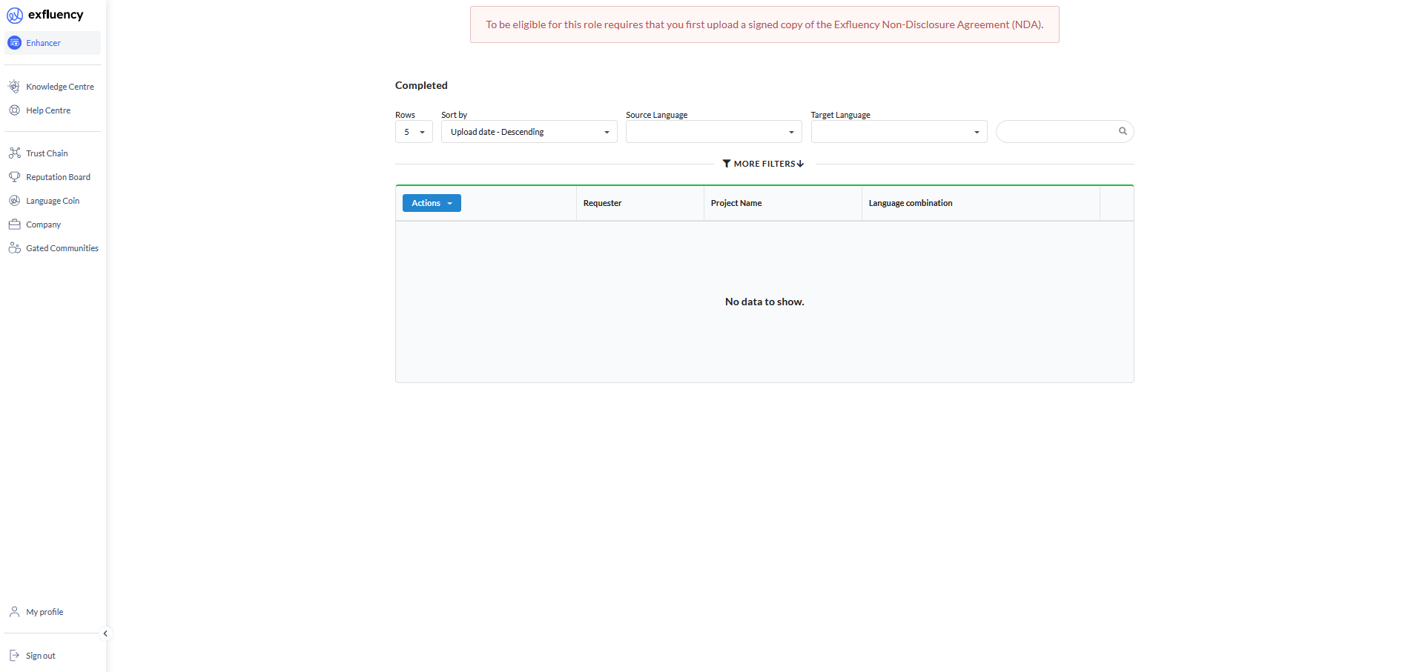Expand MORE FILTERS section
The width and height of the screenshot is (1417, 672).
coord(764,164)
